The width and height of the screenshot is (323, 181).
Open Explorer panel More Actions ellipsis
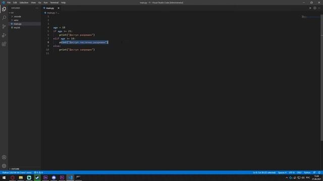pos(37,8)
